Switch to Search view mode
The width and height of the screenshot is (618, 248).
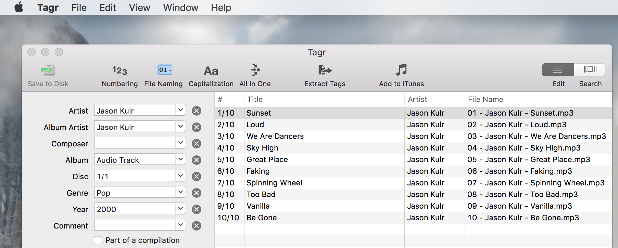(590, 69)
